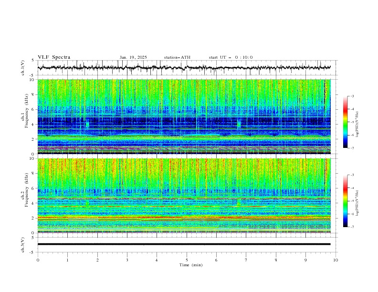Click the ch.1 color bar "log(PSD)(V²/Hz)" label

point(358,125)
